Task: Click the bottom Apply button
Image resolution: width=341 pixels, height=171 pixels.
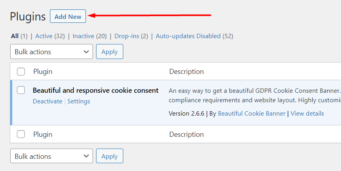Action: tap(109, 156)
